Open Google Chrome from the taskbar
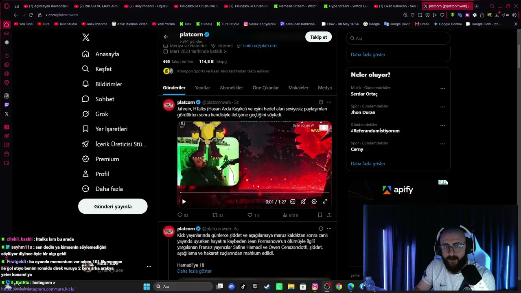 [x=339, y=286]
